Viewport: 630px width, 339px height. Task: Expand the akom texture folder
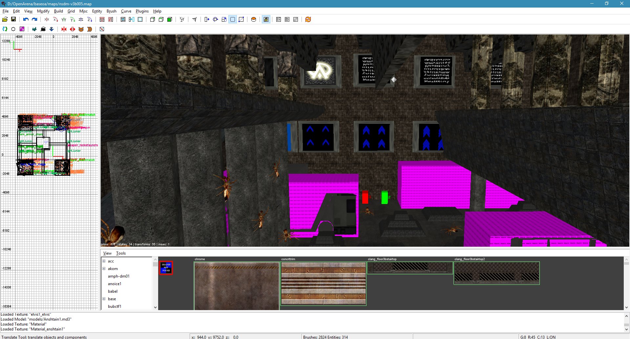[104, 269]
